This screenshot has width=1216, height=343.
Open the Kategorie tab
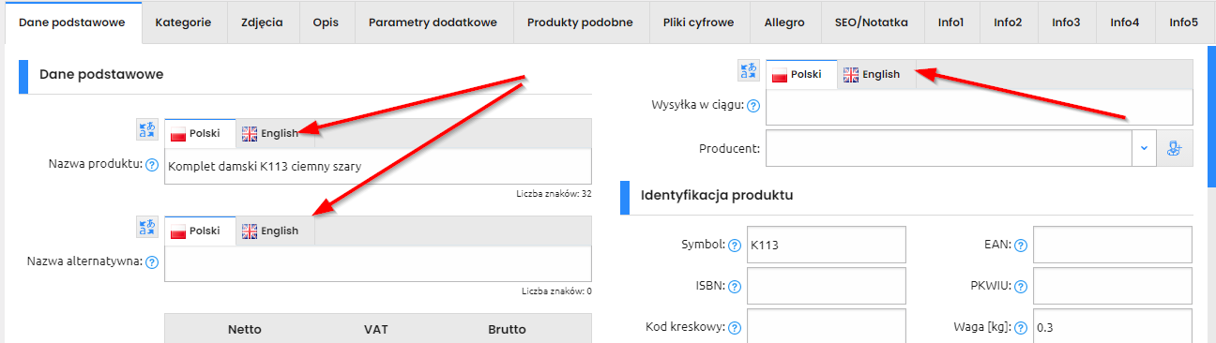(184, 22)
